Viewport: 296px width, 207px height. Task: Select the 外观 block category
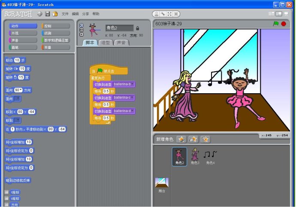click(x=23, y=33)
